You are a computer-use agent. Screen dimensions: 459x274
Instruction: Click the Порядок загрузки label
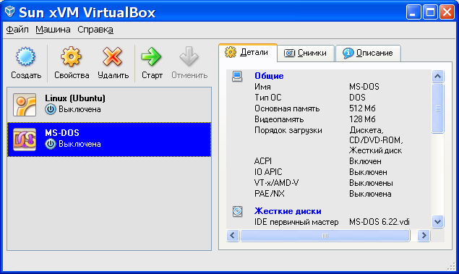coord(288,130)
